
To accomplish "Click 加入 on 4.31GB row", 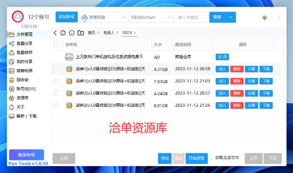I will [222, 69].
